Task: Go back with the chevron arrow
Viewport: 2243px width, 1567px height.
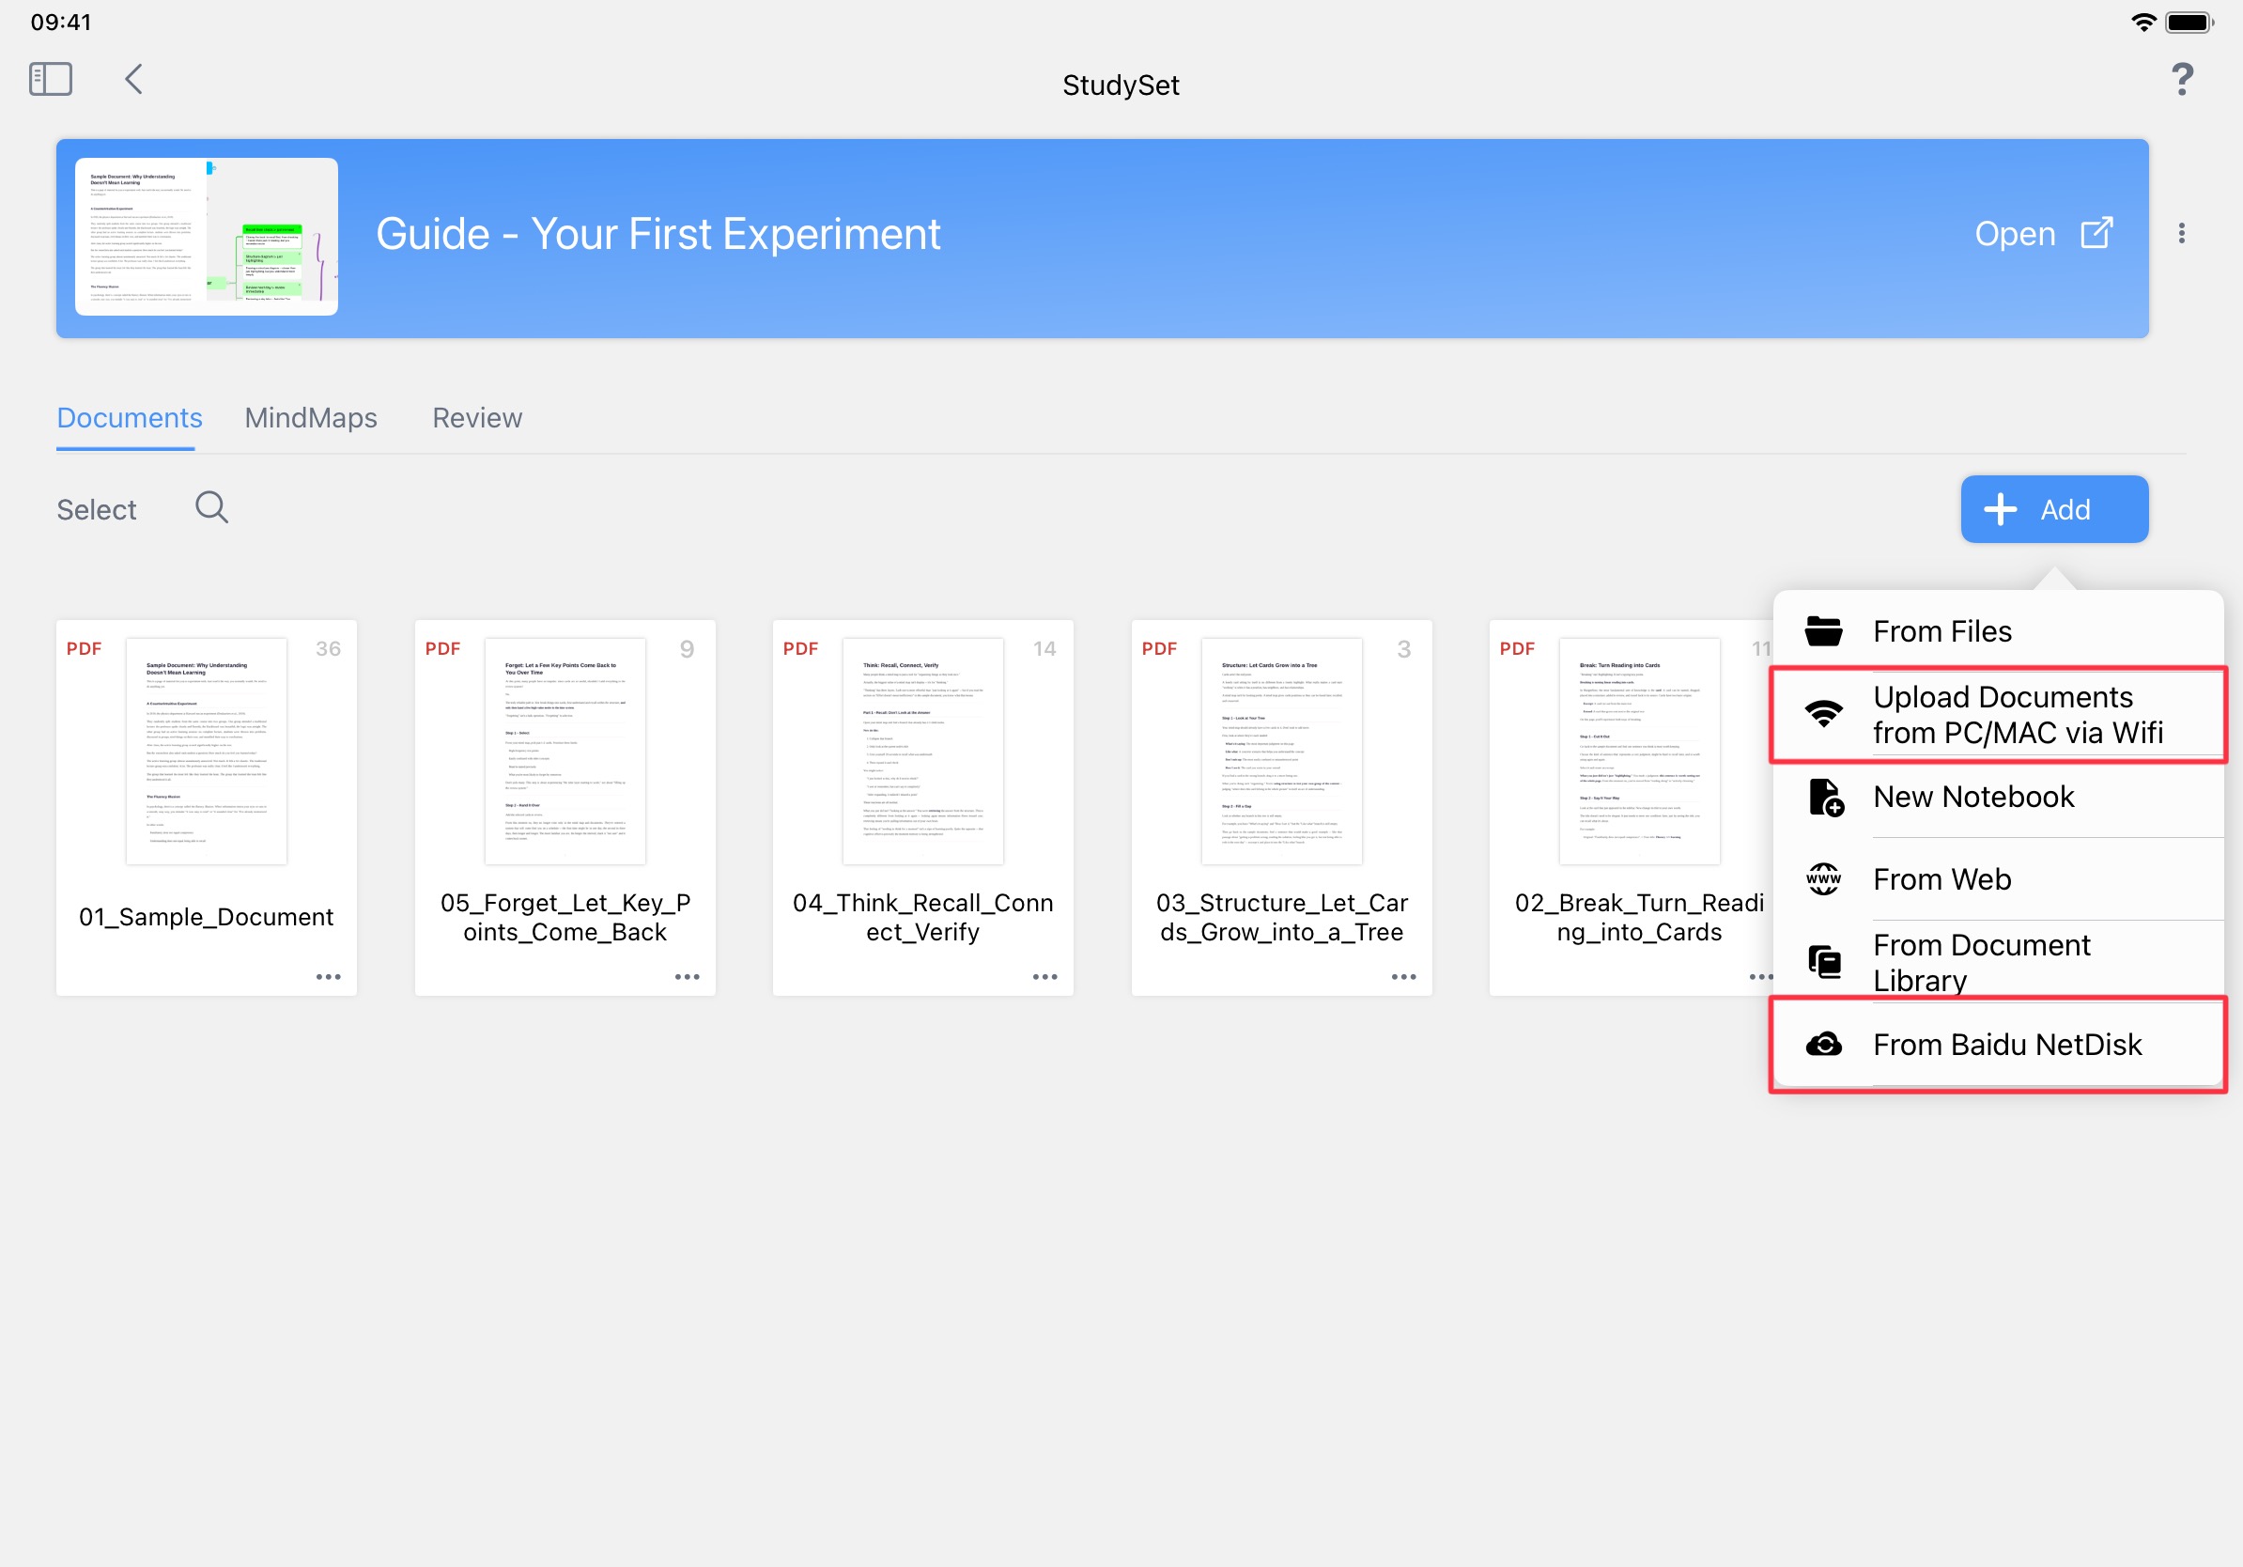Action: [x=133, y=79]
